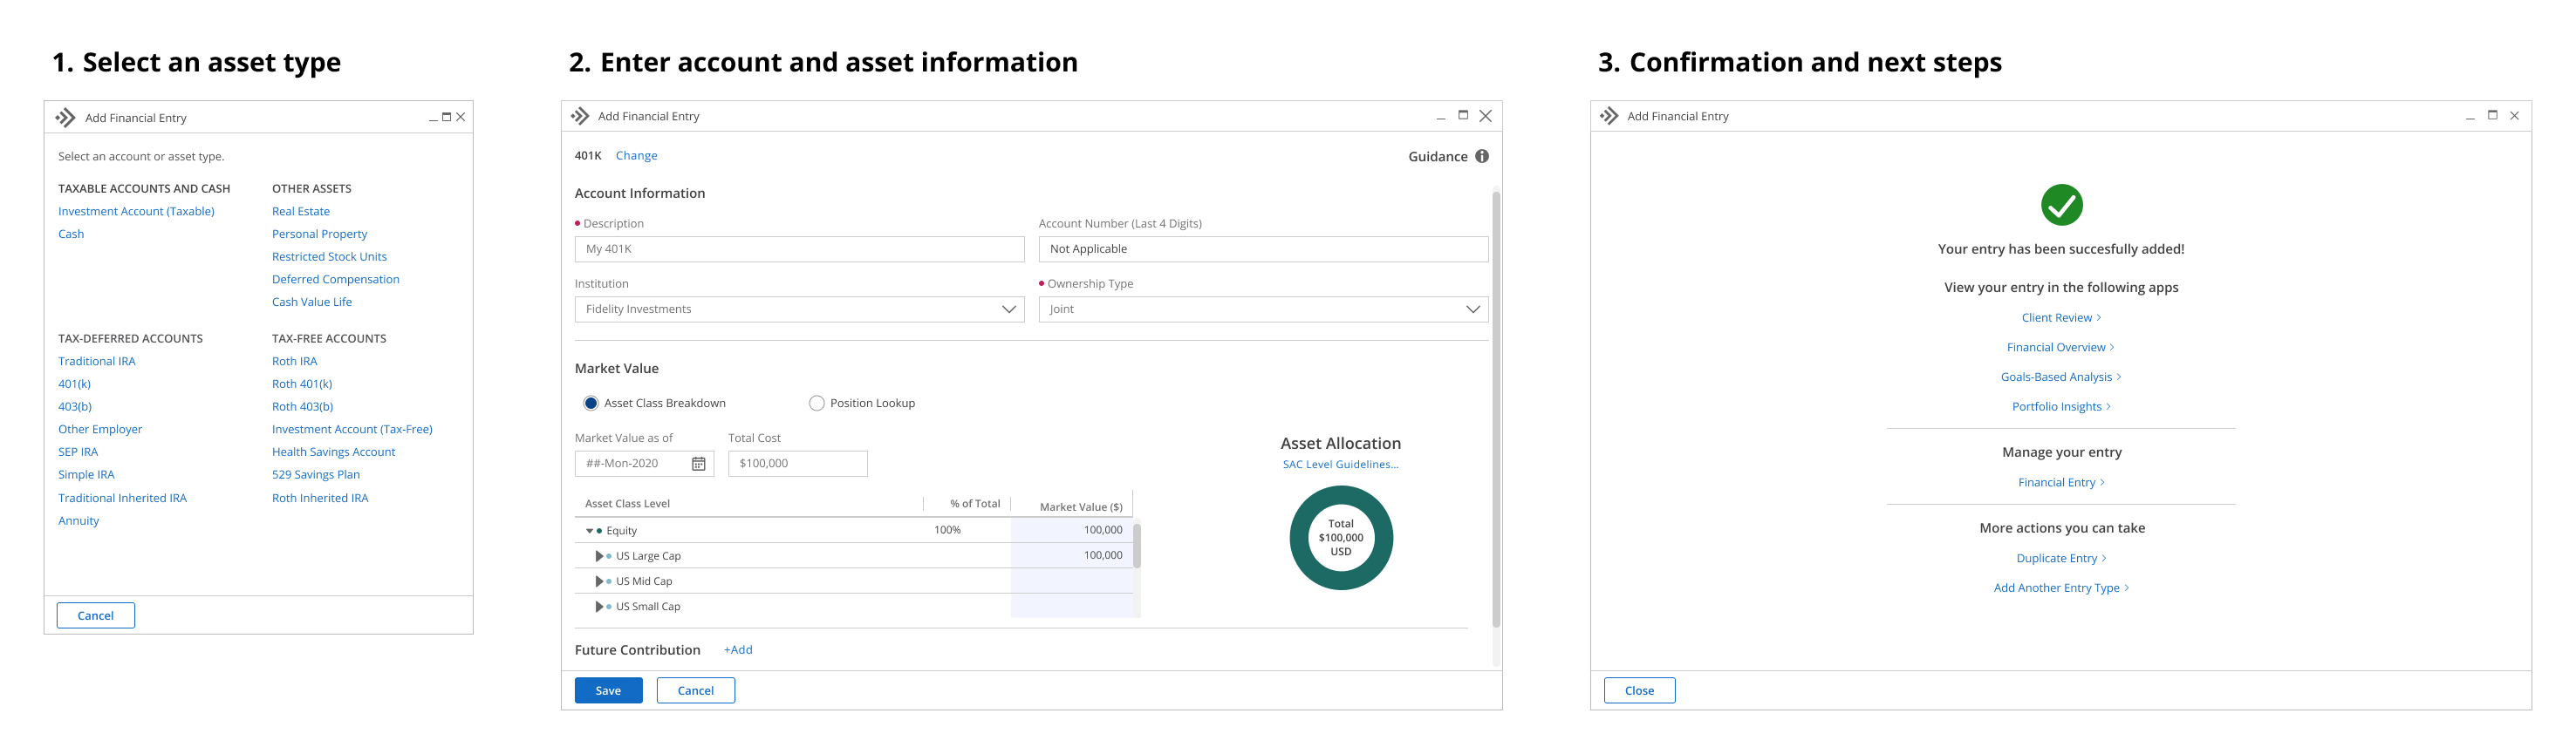Select Deferred Compensation
Viewport: 2576px width, 754px height.
[335, 280]
